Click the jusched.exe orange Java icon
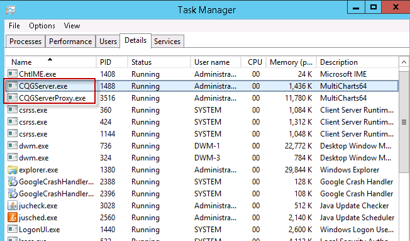Image resolution: width=410 pixels, height=241 pixels. tap(13, 218)
